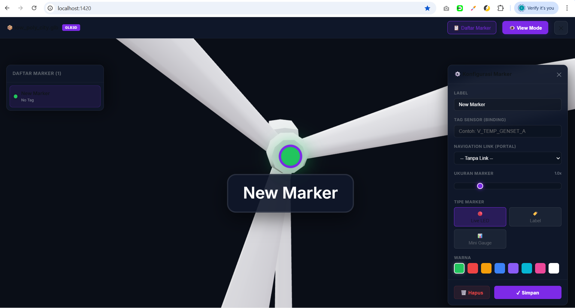Select the Live LED marker type
The width and height of the screenshot is (575, 308).
(480, 217)
